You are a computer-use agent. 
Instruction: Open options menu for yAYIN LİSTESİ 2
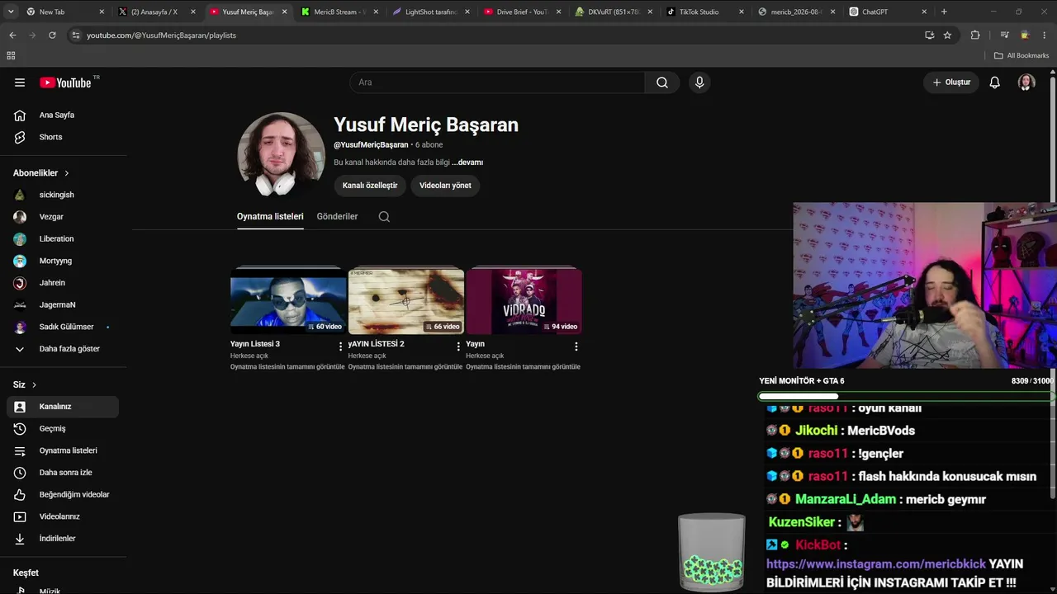pyautogui.click(x=458, y=346)
